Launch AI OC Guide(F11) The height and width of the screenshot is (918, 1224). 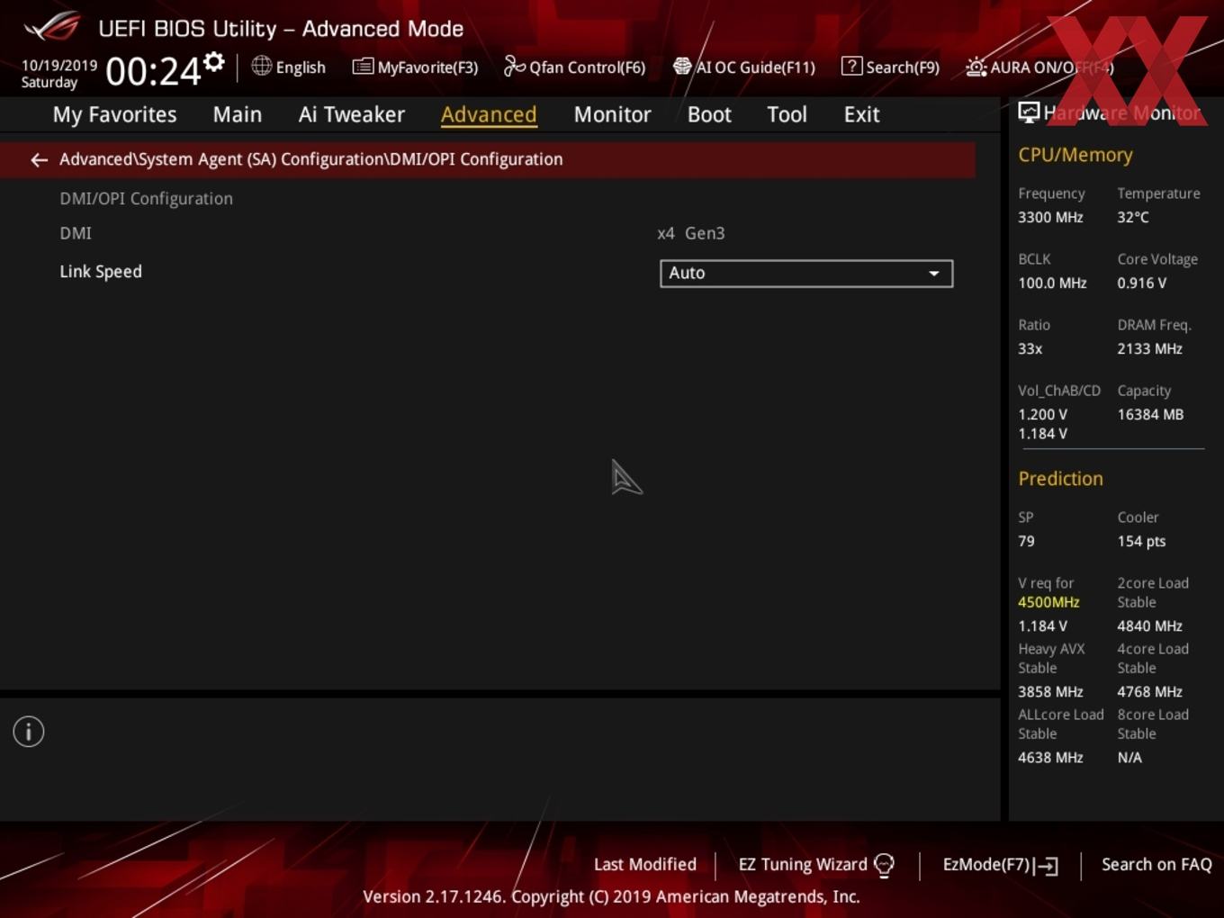tap(744, 67)
